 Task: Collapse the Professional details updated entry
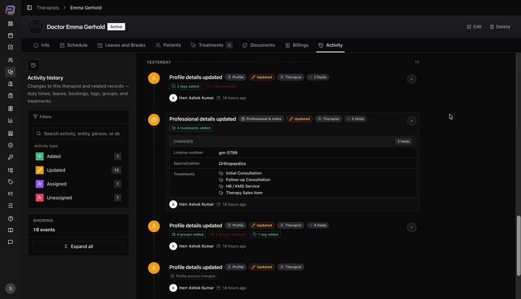[412, 121]
